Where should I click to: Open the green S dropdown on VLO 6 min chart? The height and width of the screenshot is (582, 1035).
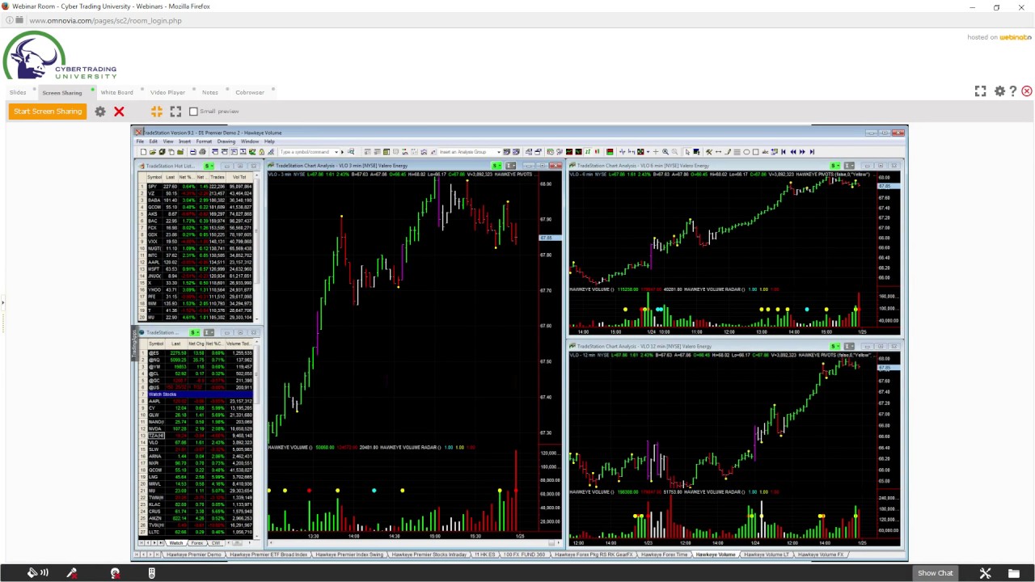pos(837,166)
